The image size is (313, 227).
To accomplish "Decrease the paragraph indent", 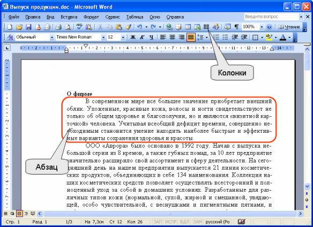I will point(235,37).
